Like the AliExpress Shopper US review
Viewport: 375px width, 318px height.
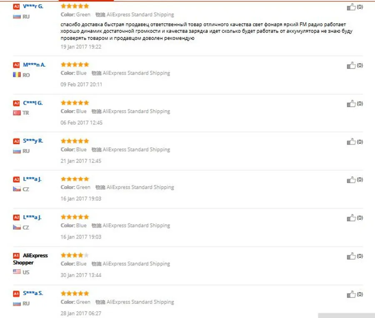tap(351, 256)
